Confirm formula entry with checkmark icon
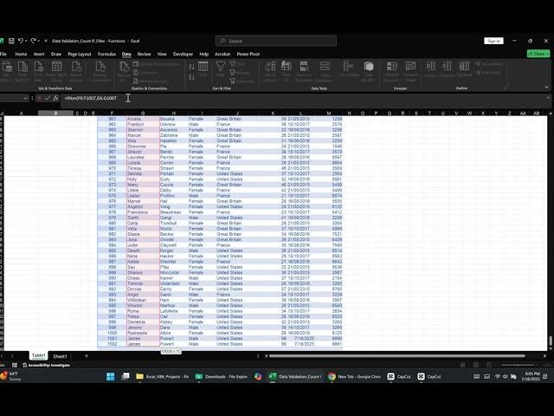 click(x=48, y=98)
